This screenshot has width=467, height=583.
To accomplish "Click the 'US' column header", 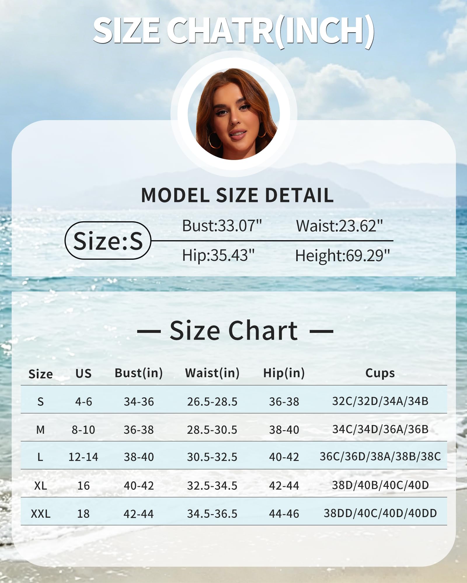I will pyautogui.click(x=83, y=374).
